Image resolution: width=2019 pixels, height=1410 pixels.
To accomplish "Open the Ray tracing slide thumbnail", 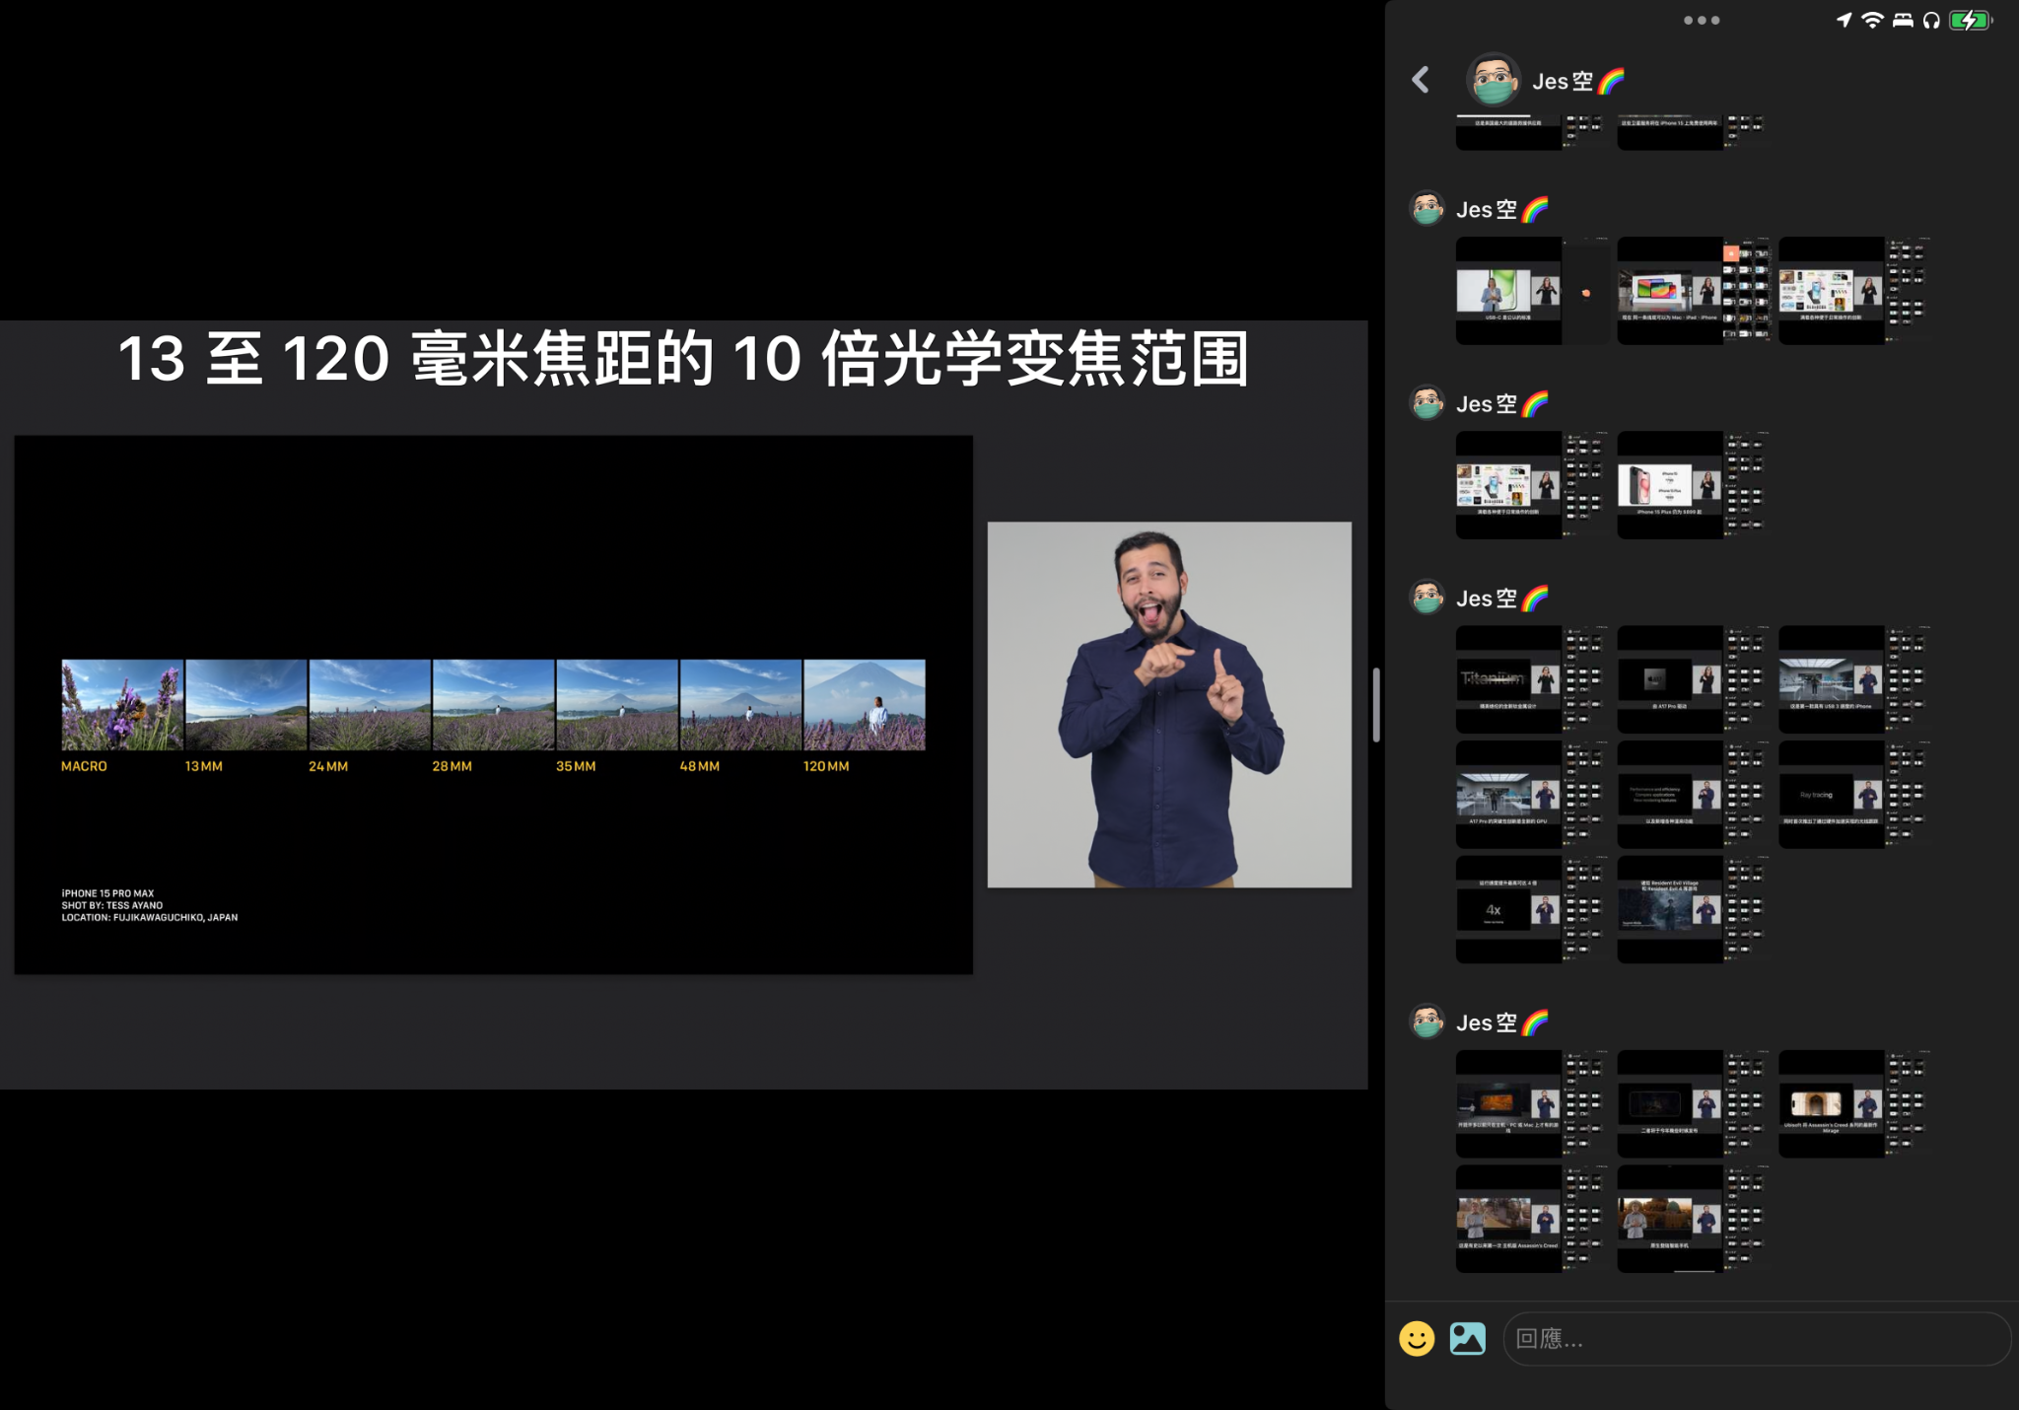I will tap(1853, 794).
